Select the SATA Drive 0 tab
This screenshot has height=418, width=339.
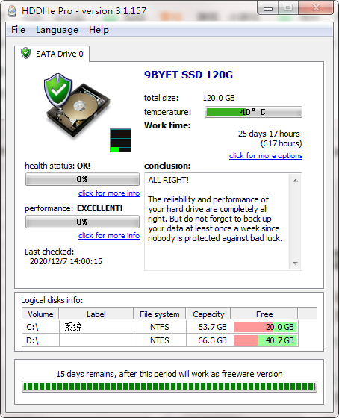point(52,54)
